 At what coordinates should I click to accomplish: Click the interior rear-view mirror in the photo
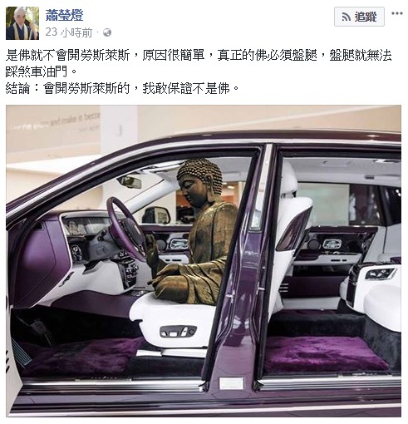coord(130,182)
